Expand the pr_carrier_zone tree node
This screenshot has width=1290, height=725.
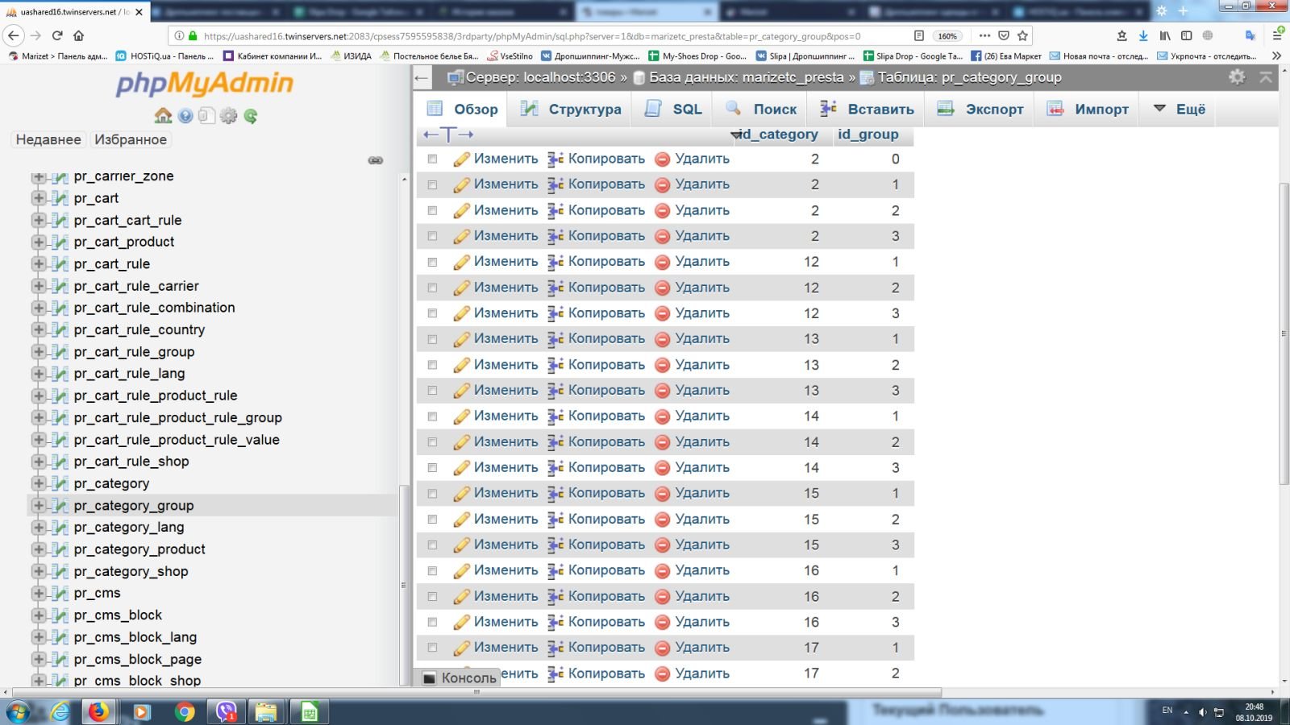(38, 176)
